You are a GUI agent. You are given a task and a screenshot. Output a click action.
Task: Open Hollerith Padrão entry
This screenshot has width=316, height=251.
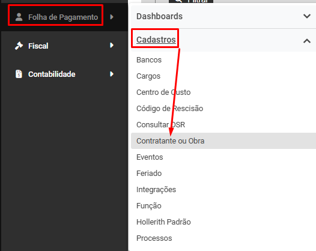point(163,222)
